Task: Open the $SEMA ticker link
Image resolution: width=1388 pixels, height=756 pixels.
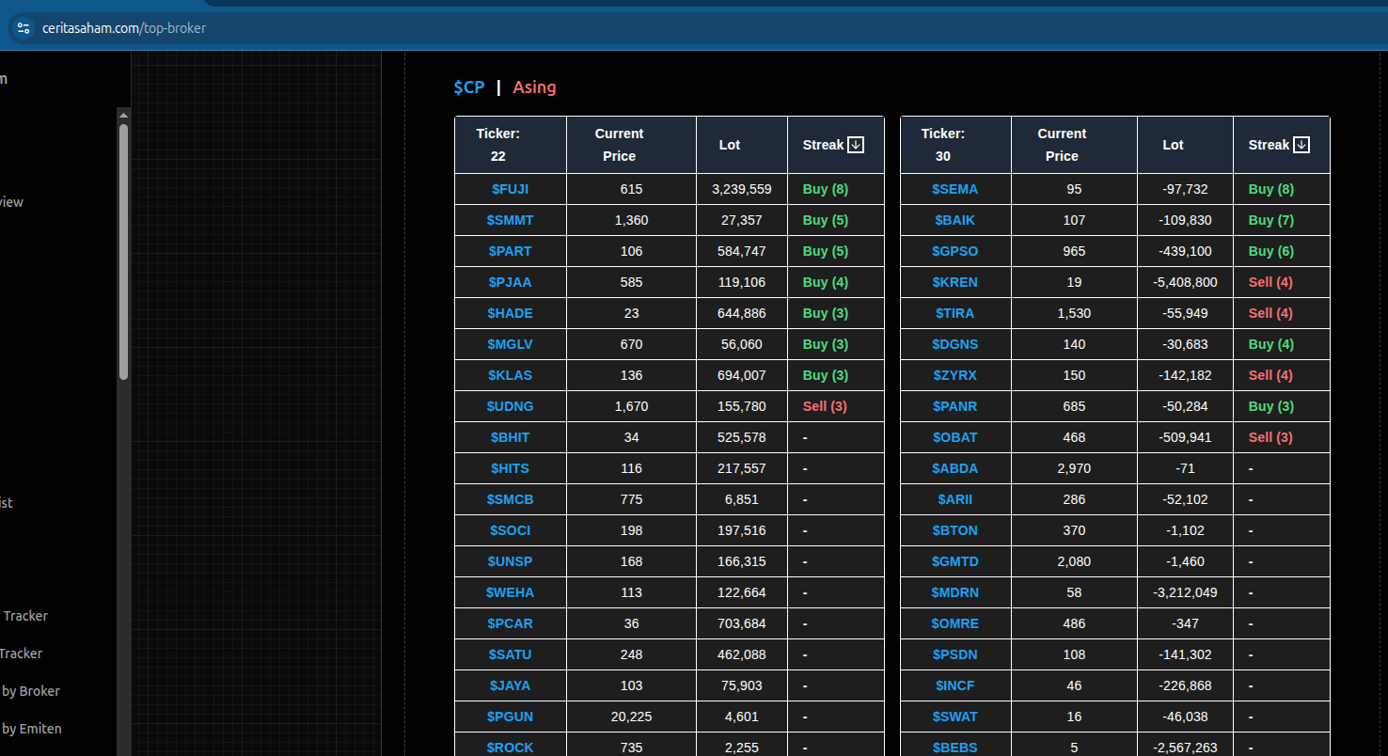Action: click(954, 189)
